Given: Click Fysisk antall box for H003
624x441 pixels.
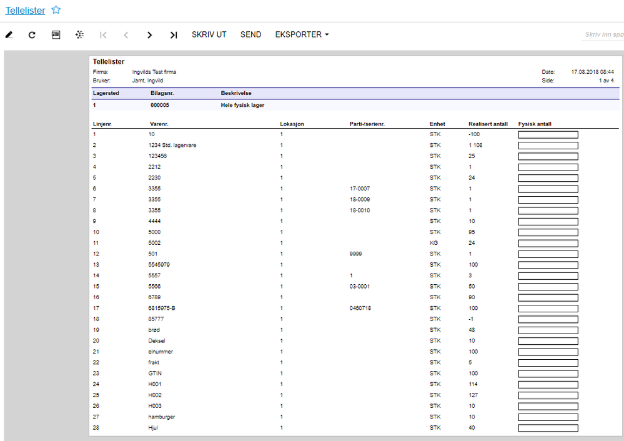Looking at the screenshot, I should [548, 407].
